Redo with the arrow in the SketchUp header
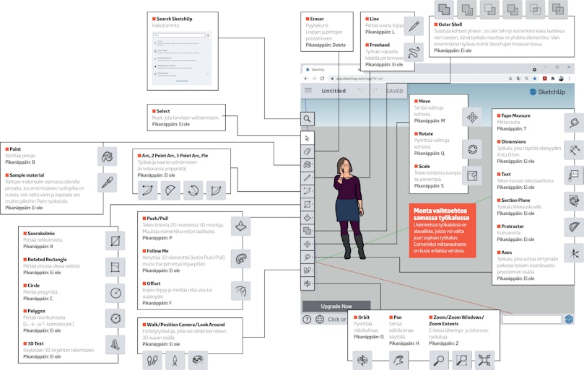 pos(375,90)
